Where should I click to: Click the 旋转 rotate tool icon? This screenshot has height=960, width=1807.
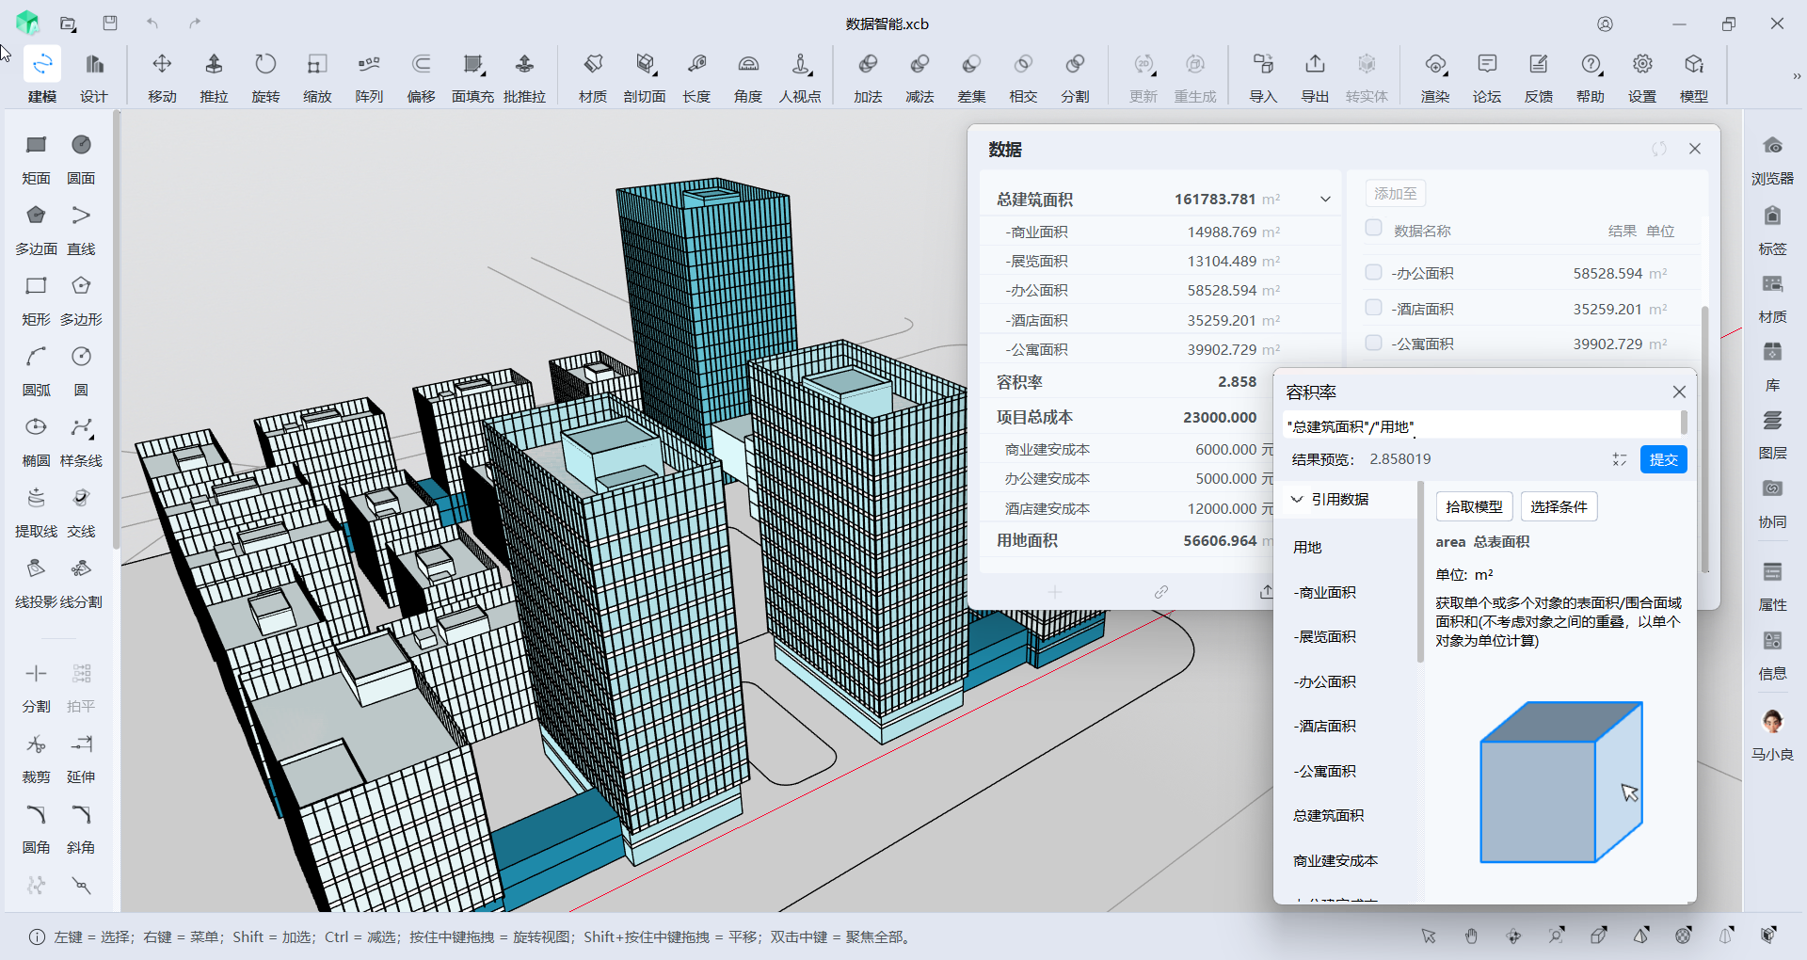click(265, 64)
